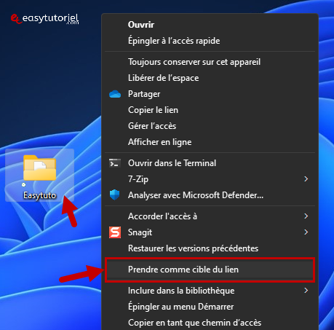Expand the Accorder l'accès à submenu arrow

pyautogui.click(x=306, y=216)
